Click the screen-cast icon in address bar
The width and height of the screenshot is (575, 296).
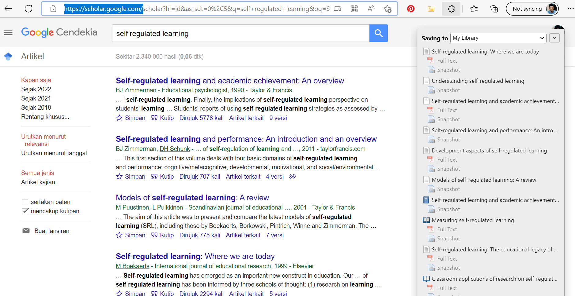(338, 9)
